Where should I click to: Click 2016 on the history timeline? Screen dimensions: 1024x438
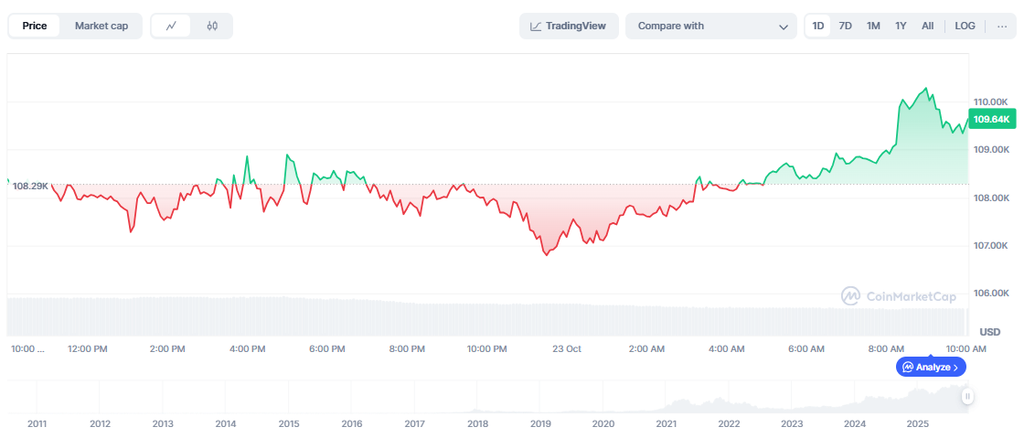[351, 424]
